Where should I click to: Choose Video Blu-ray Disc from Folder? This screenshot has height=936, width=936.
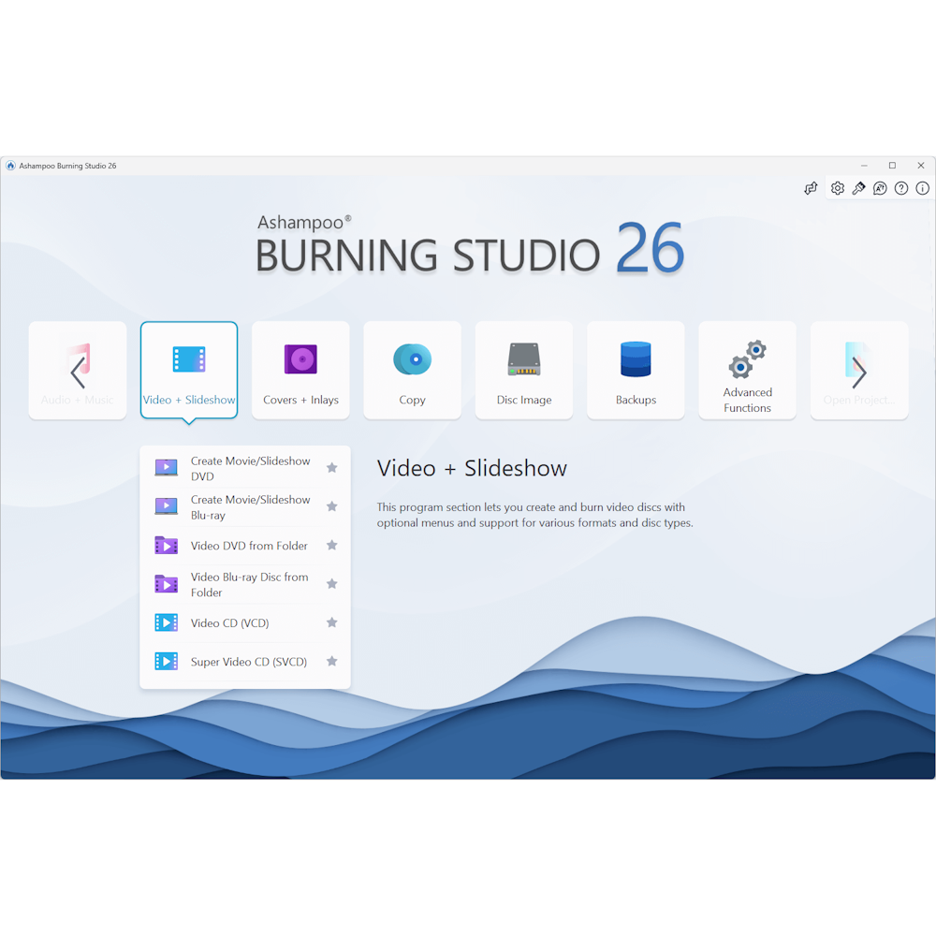[x=244, y=584]
